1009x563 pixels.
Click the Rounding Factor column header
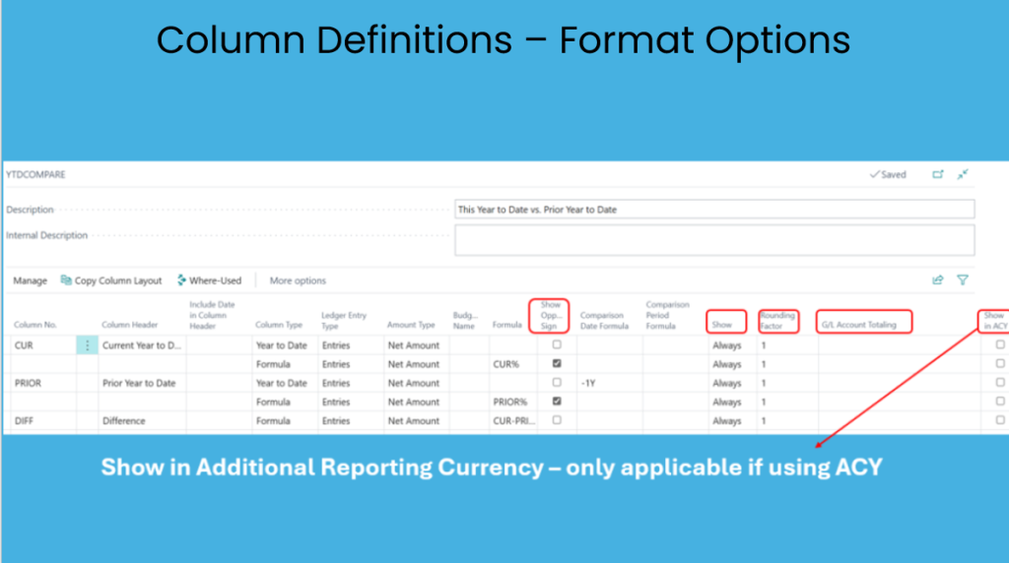point(777,320)
